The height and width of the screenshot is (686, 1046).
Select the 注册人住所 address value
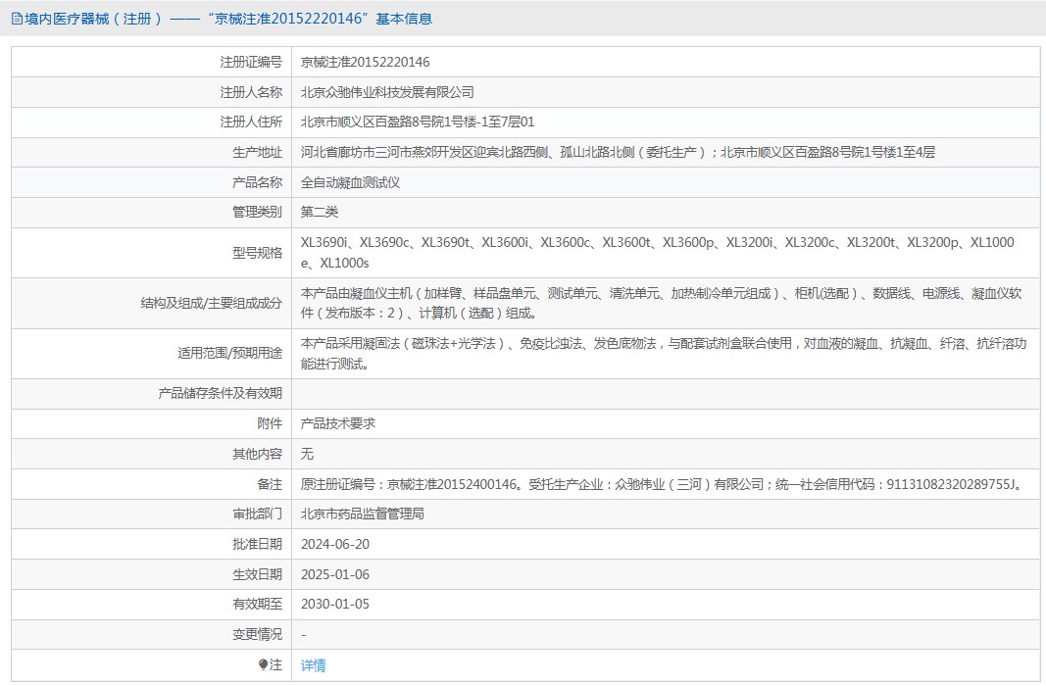[417, 122]
